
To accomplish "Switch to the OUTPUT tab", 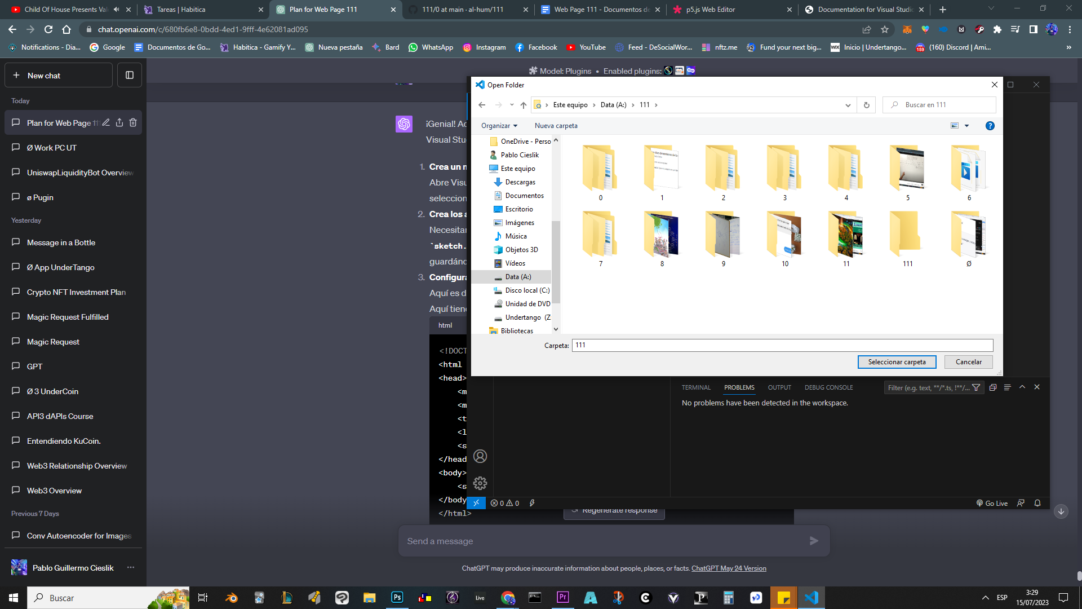I will pos(779,387).
